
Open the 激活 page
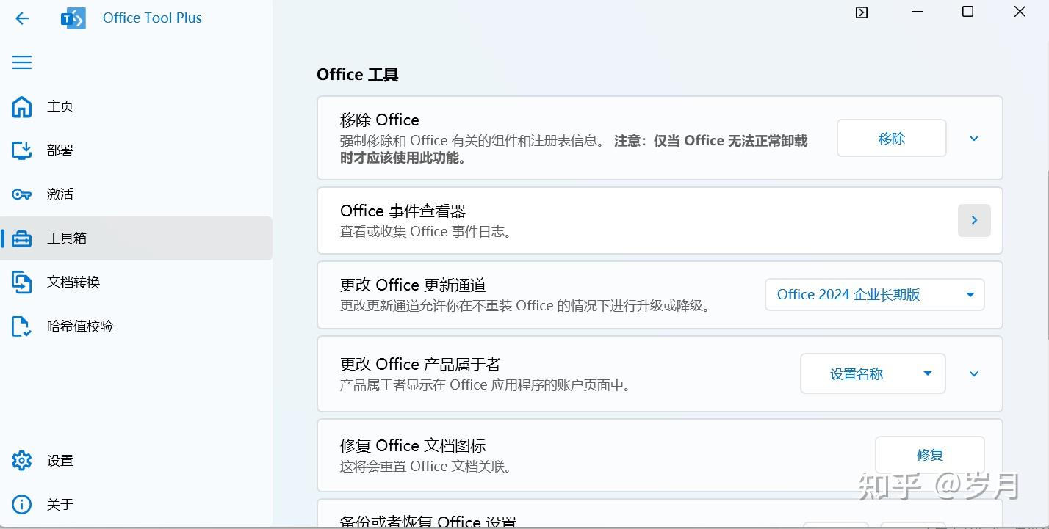click(136, 194)
